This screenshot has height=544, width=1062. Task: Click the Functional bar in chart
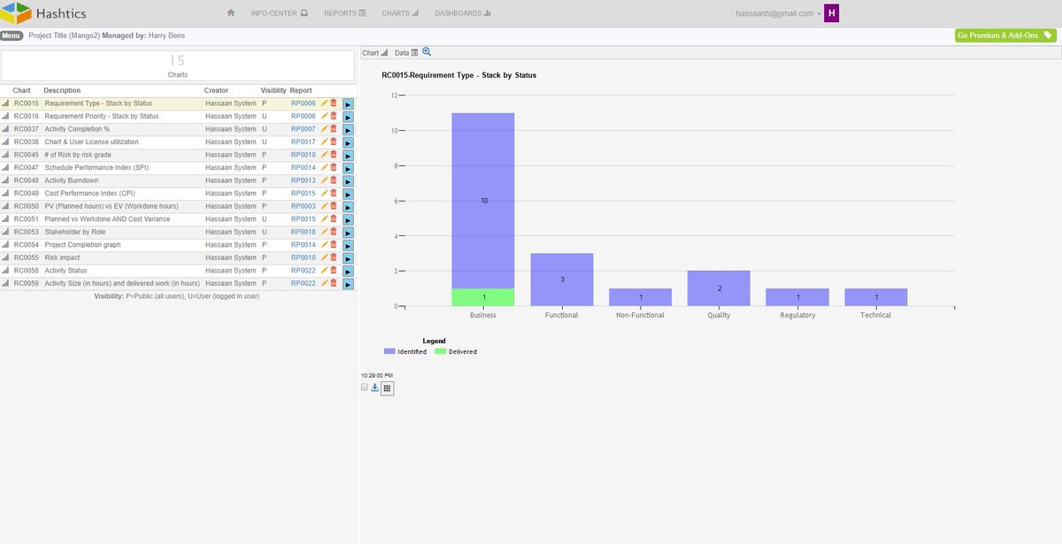(562, 280)
